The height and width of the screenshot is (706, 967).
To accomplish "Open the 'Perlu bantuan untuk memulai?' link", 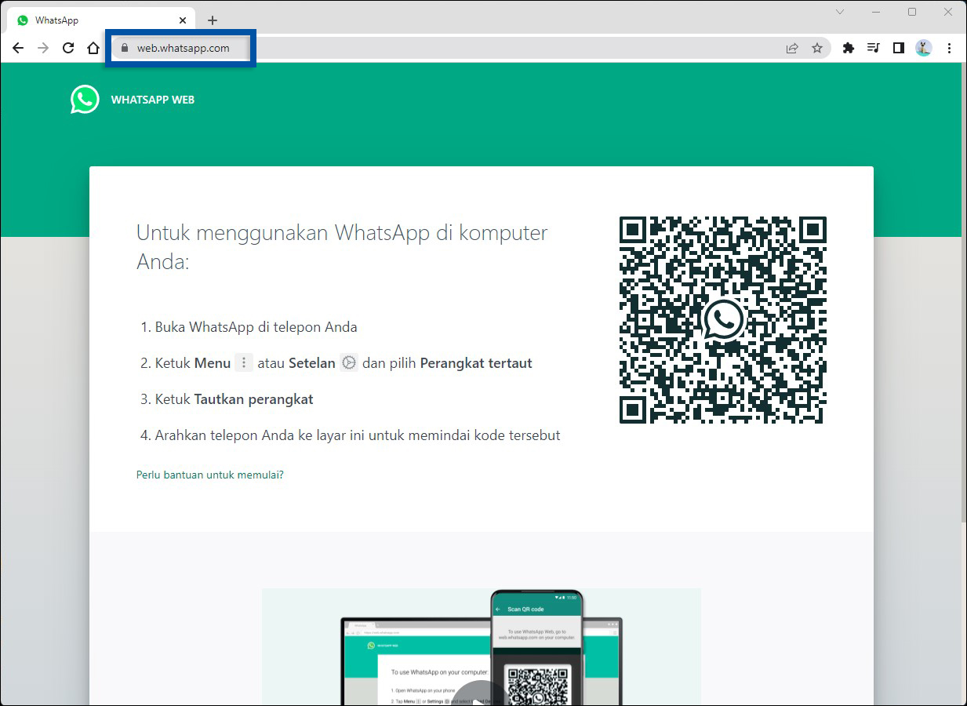I will coord(209,475).
